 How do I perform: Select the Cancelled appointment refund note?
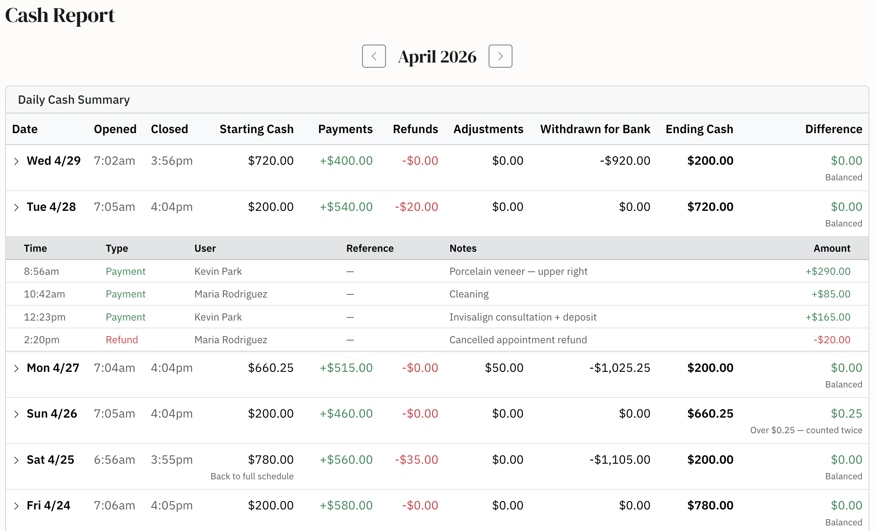(518, 340)
